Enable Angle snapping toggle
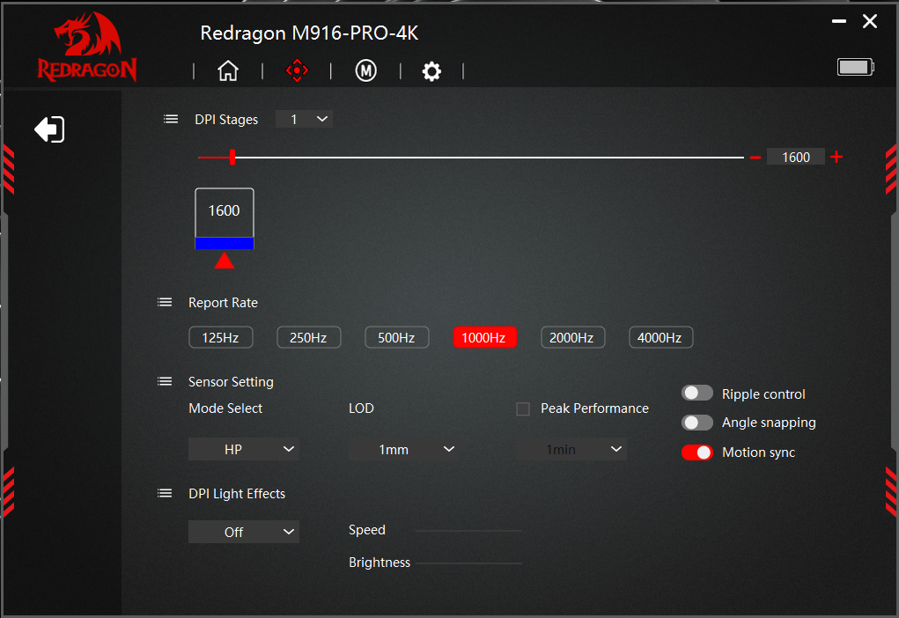 point(696,423)
